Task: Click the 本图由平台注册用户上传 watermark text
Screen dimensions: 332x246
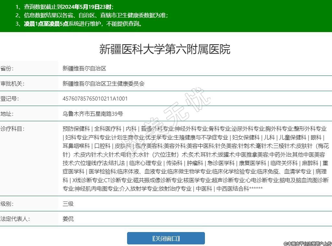Action: pyautogui.click(x=307, y=243)
